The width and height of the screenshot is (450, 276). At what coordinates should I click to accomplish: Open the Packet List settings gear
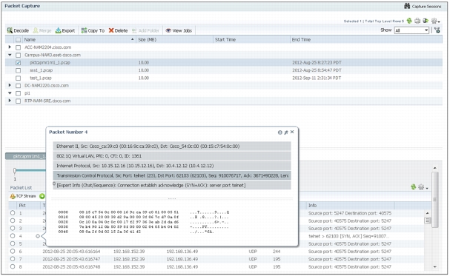423,187
